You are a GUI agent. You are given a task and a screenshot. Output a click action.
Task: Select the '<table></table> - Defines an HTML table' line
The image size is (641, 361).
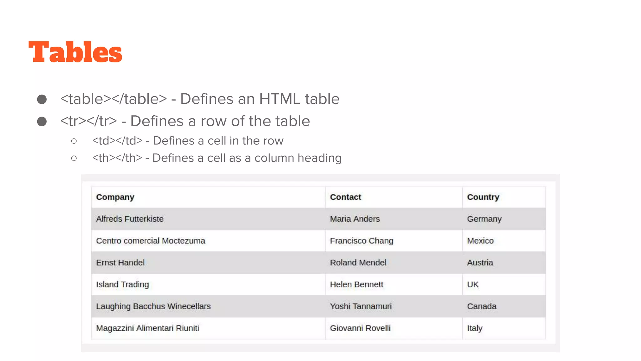200,99
